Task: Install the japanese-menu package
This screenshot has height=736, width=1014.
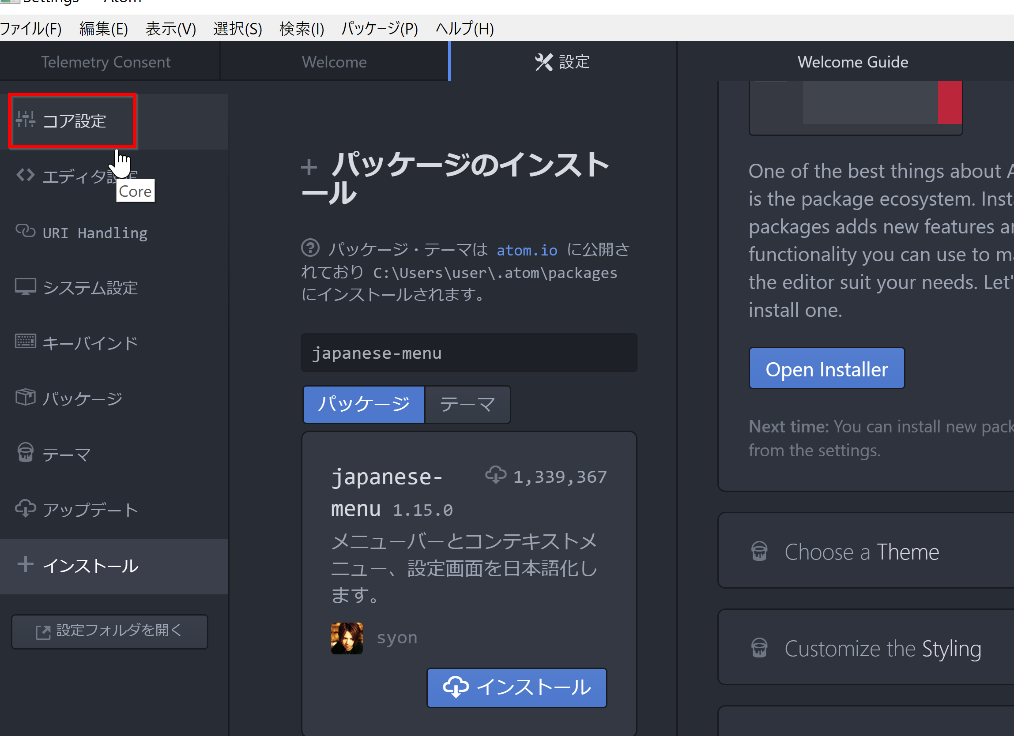Action: (x=517, y=688)
